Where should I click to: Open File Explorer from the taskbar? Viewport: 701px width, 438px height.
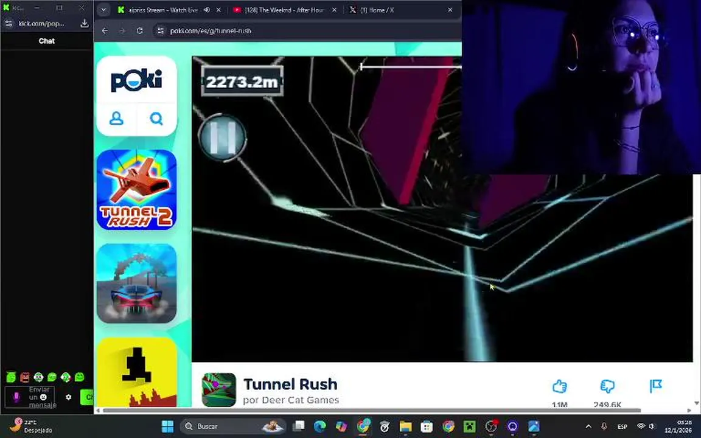coord(405,426)
